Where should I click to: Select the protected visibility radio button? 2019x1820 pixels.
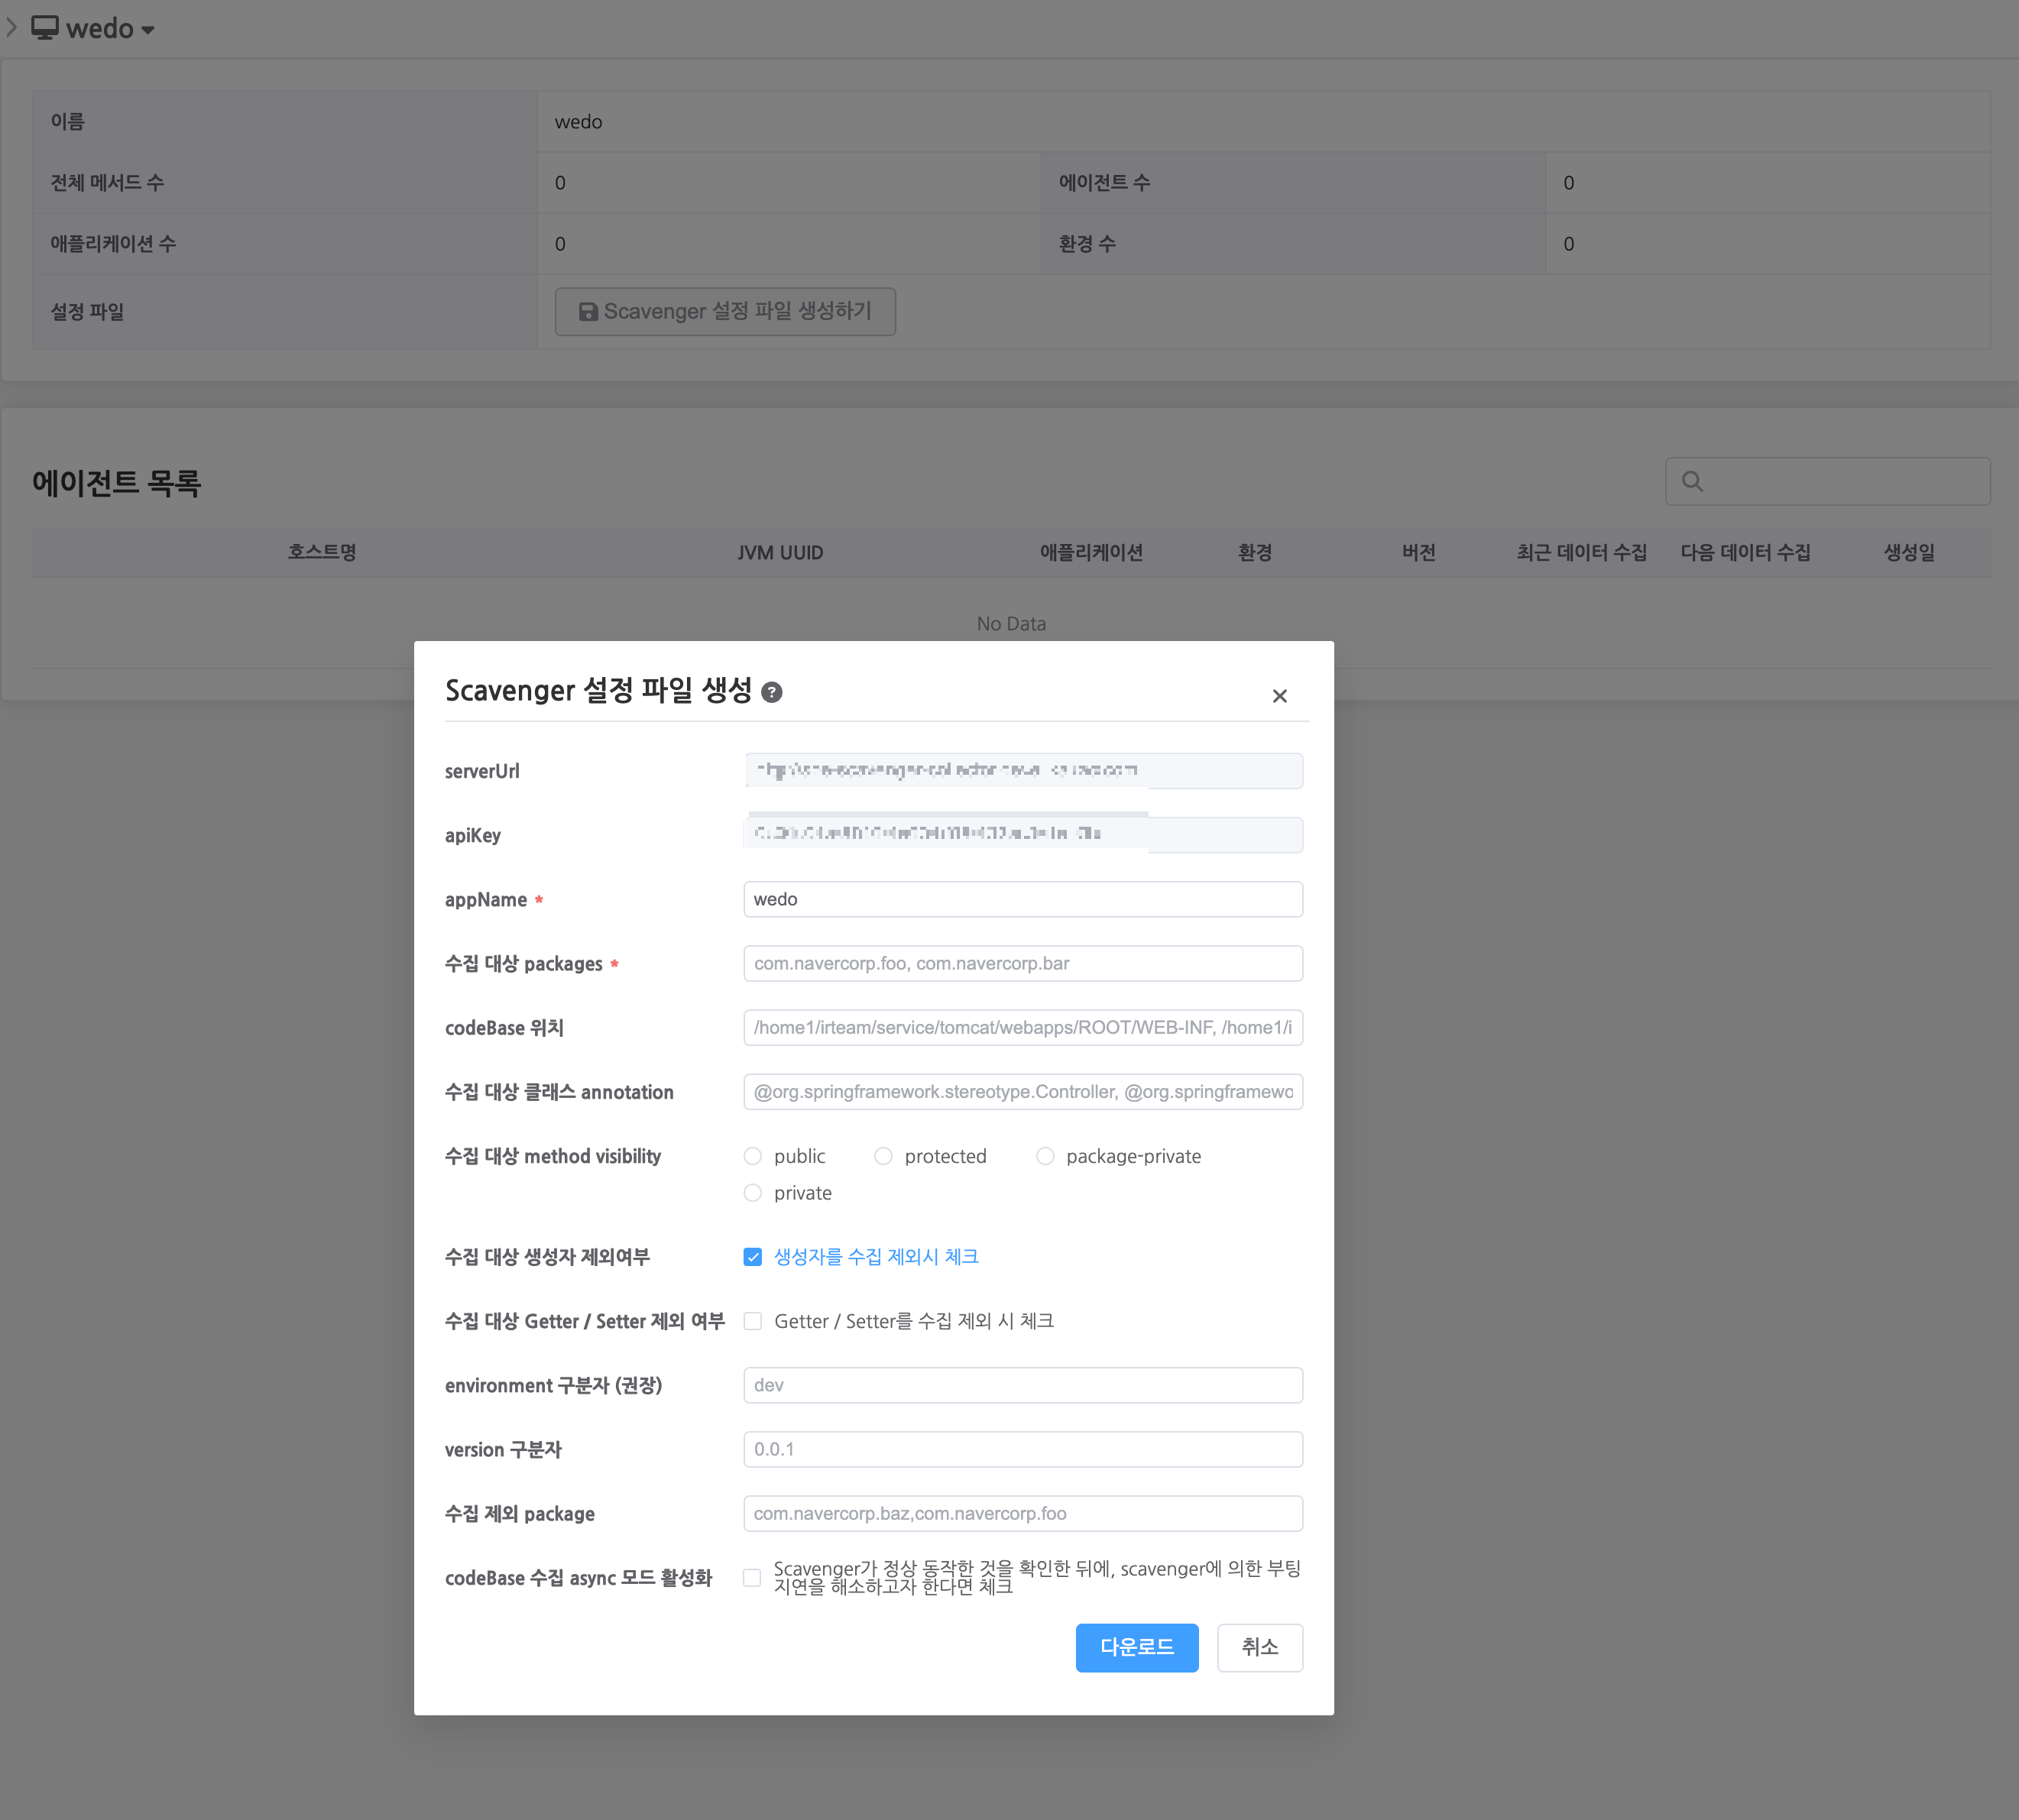tap(883, 1156)
